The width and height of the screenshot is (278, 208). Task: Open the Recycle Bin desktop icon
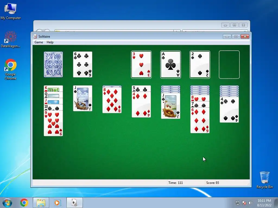pos(264,180)
